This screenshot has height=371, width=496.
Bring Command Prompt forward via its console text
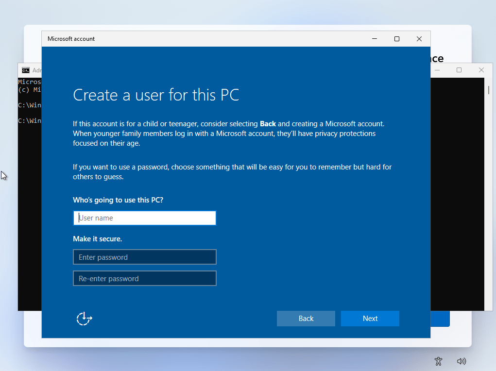pos(29,194)
